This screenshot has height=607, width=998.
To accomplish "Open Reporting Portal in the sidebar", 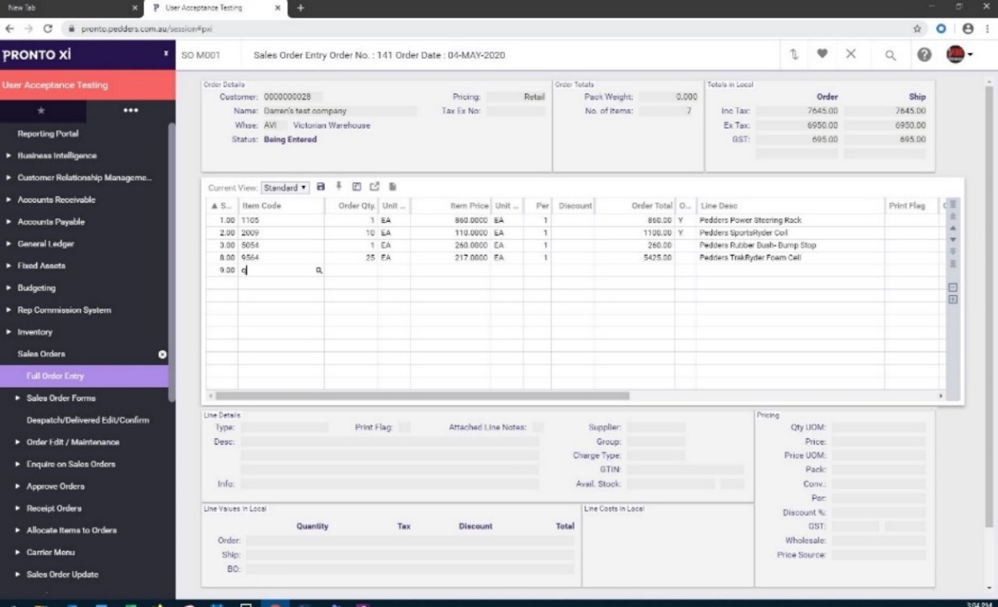I will point(48,134).
